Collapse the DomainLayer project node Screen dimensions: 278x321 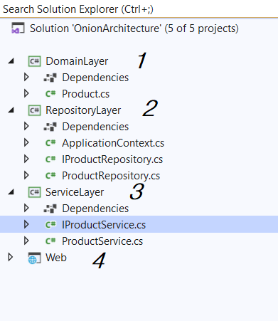coord(11,61)
